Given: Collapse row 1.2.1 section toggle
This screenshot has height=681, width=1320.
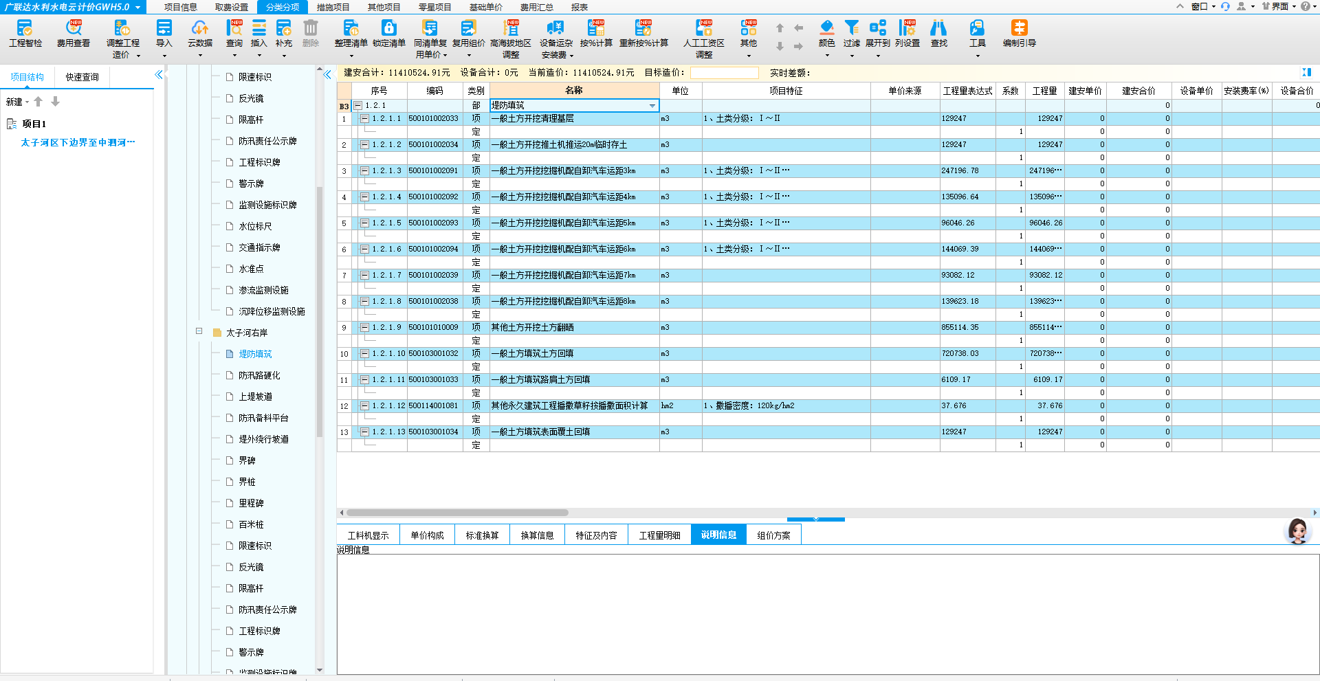Looking at the screenshot, I should click(358, 105).
